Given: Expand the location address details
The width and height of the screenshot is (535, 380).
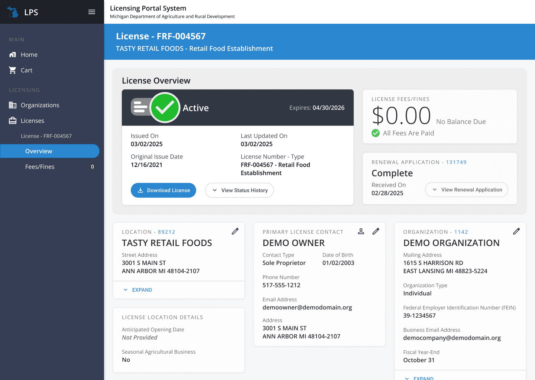Looking at the screenshot, I should click(x=138, y=290).
